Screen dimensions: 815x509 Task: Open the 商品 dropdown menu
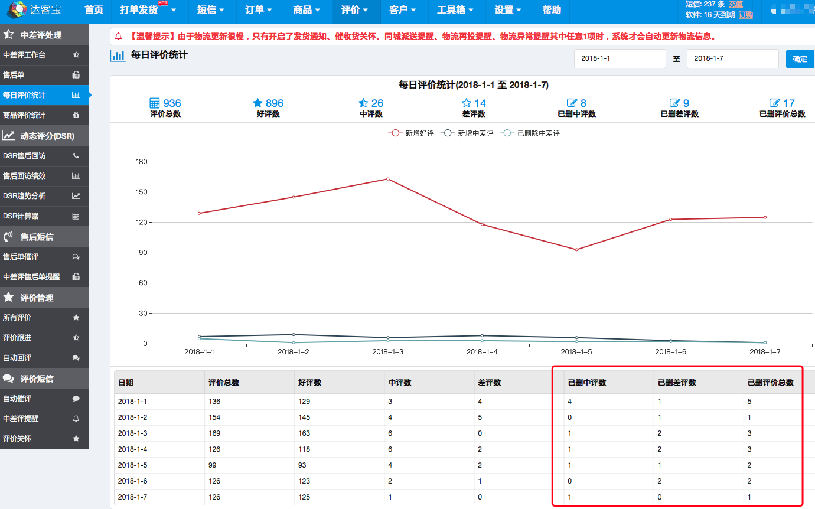coord(307,10)
